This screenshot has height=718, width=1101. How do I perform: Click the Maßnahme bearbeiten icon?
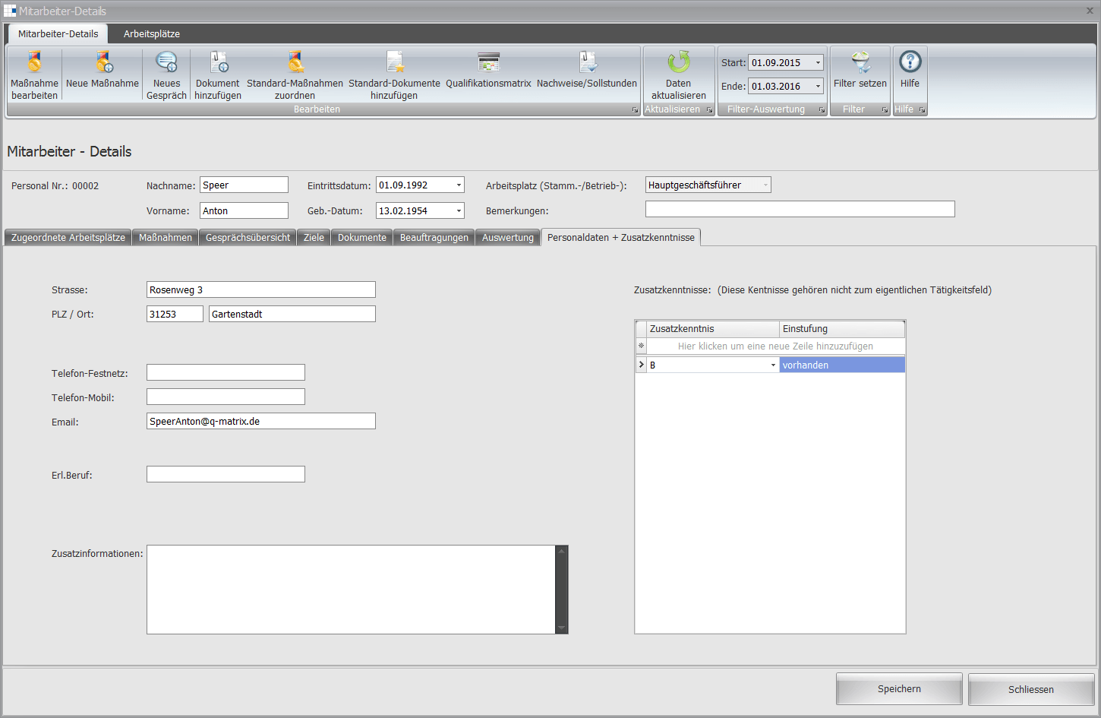34,62
